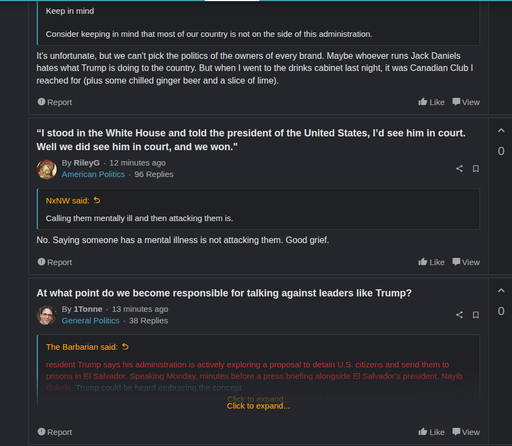View the Canadian Club post
Viewport: 512px width, 446px height.
coord(466,102)
